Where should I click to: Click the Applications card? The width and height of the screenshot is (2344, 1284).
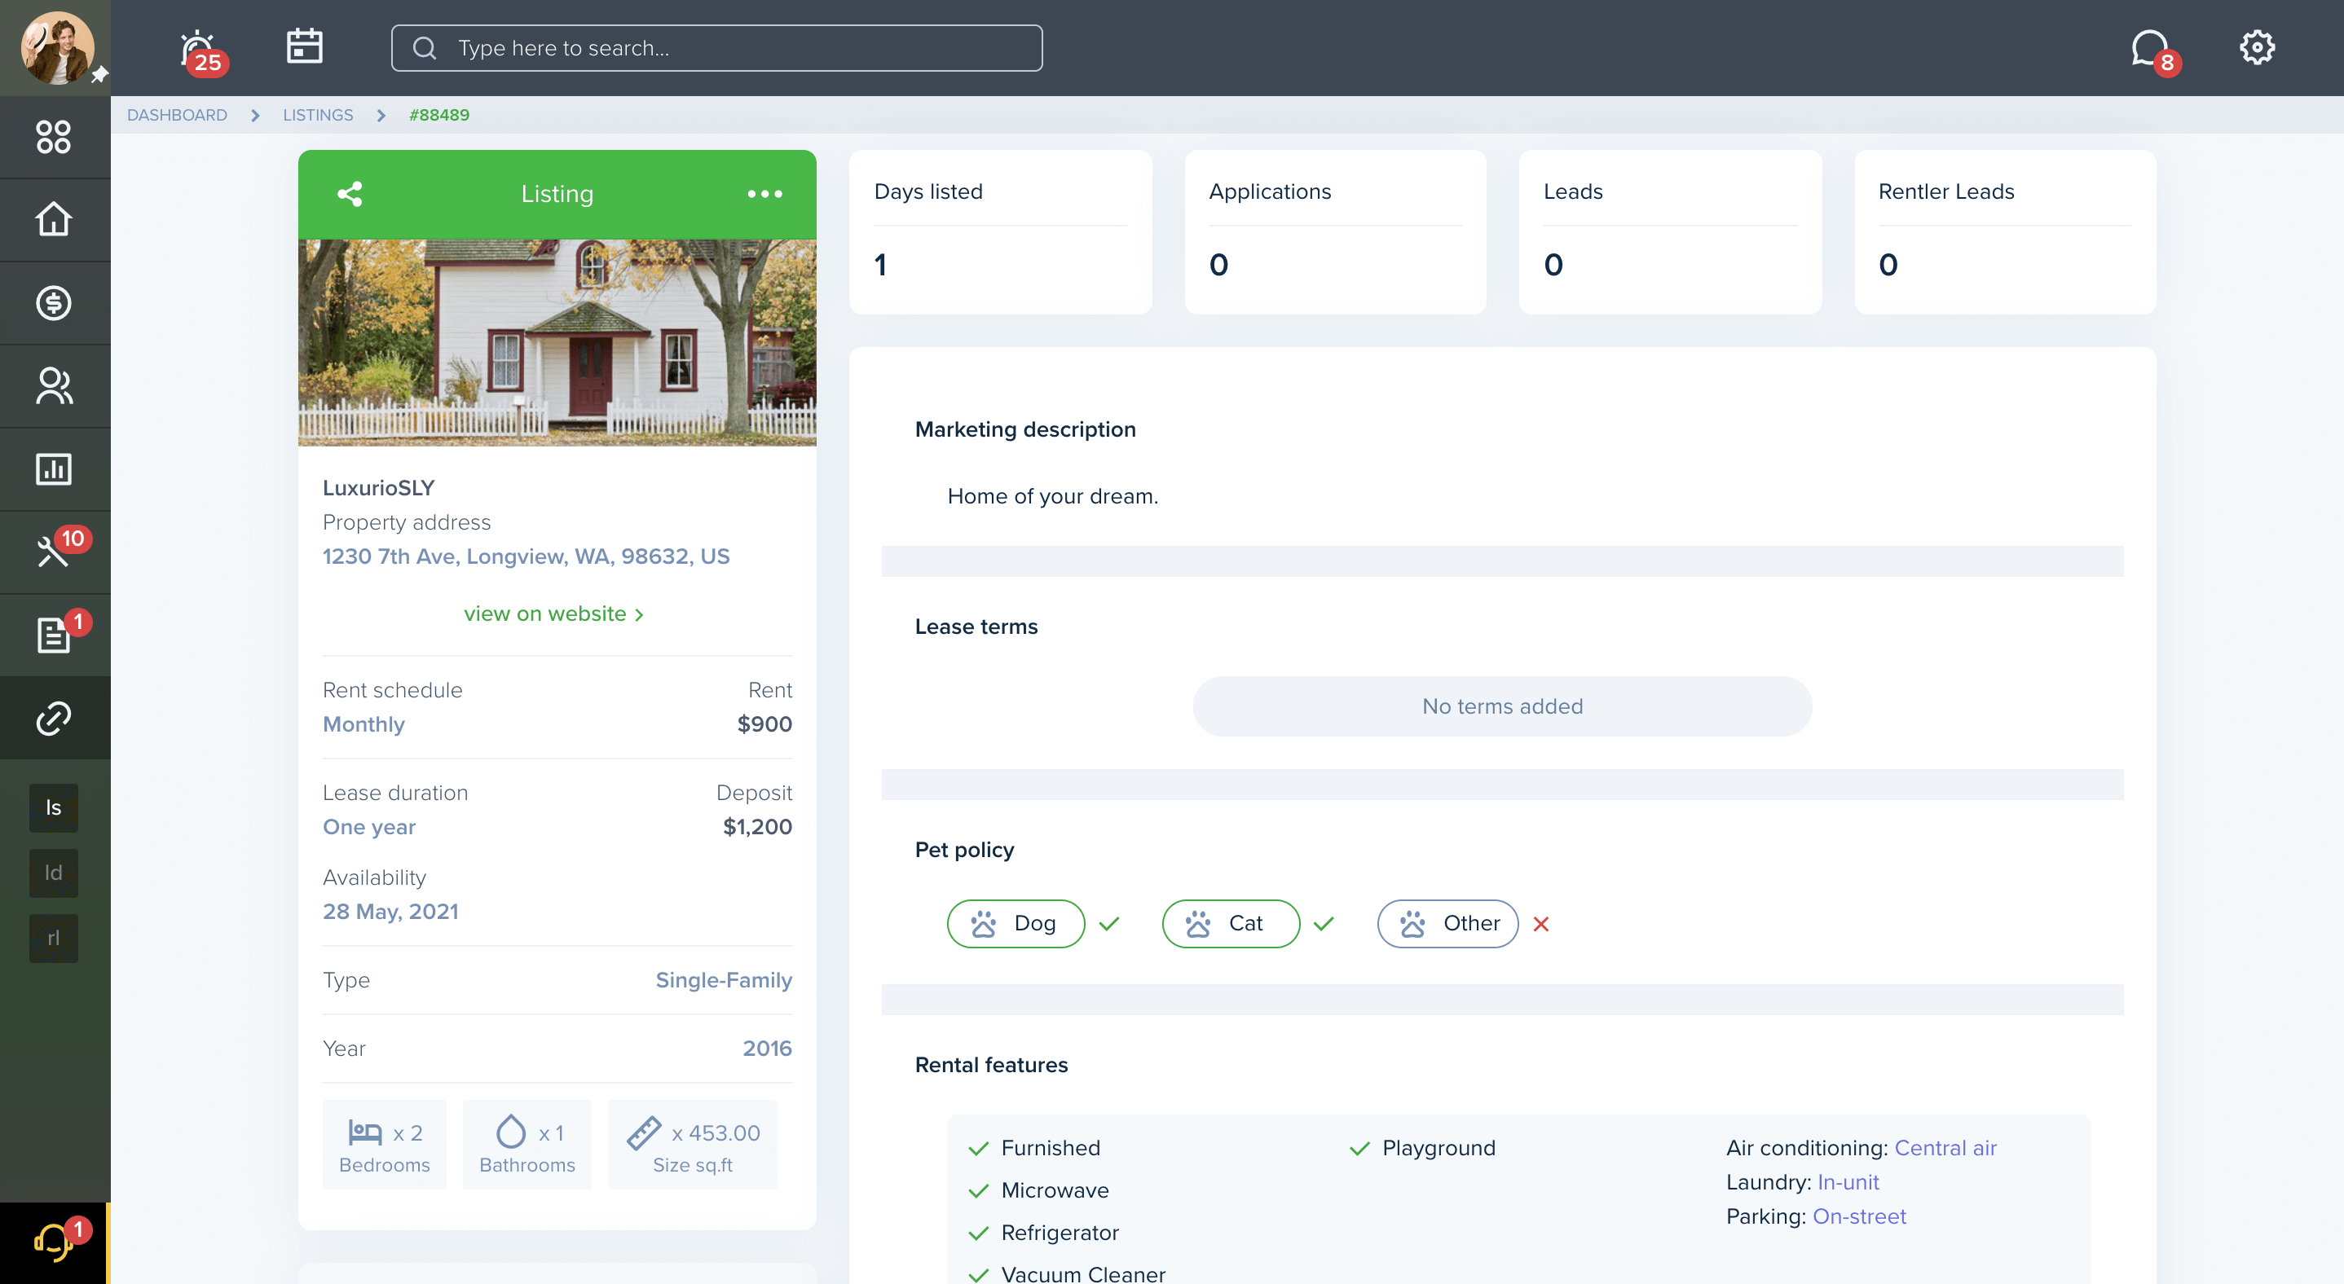pyautogui.click(x=1335, y=232)
